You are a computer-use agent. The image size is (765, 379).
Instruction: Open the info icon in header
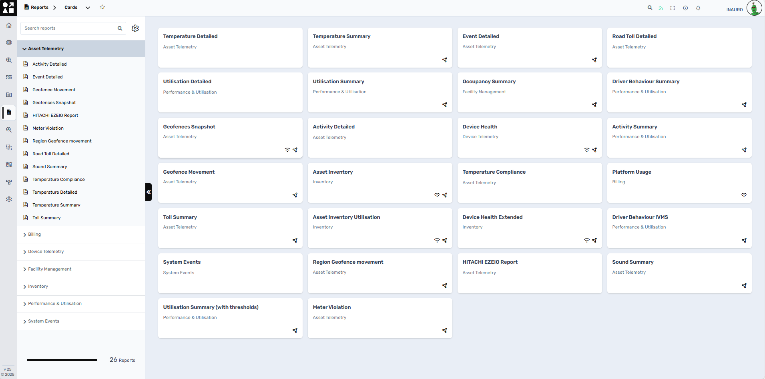[x=685, y=8]
